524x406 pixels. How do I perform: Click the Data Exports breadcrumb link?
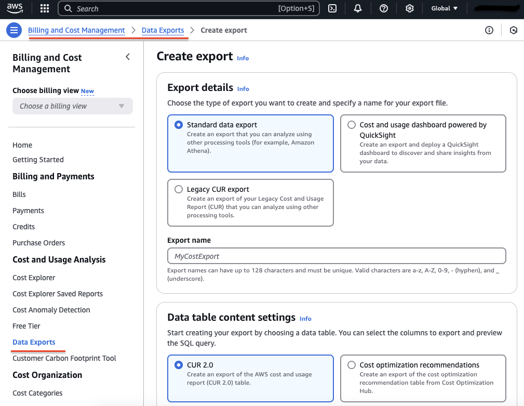[163, 30]
